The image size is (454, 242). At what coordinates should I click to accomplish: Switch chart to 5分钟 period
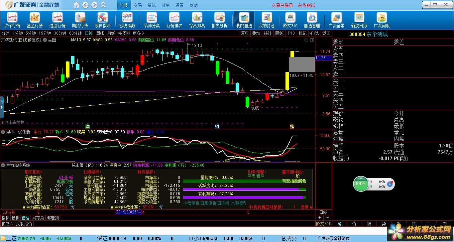31,33
